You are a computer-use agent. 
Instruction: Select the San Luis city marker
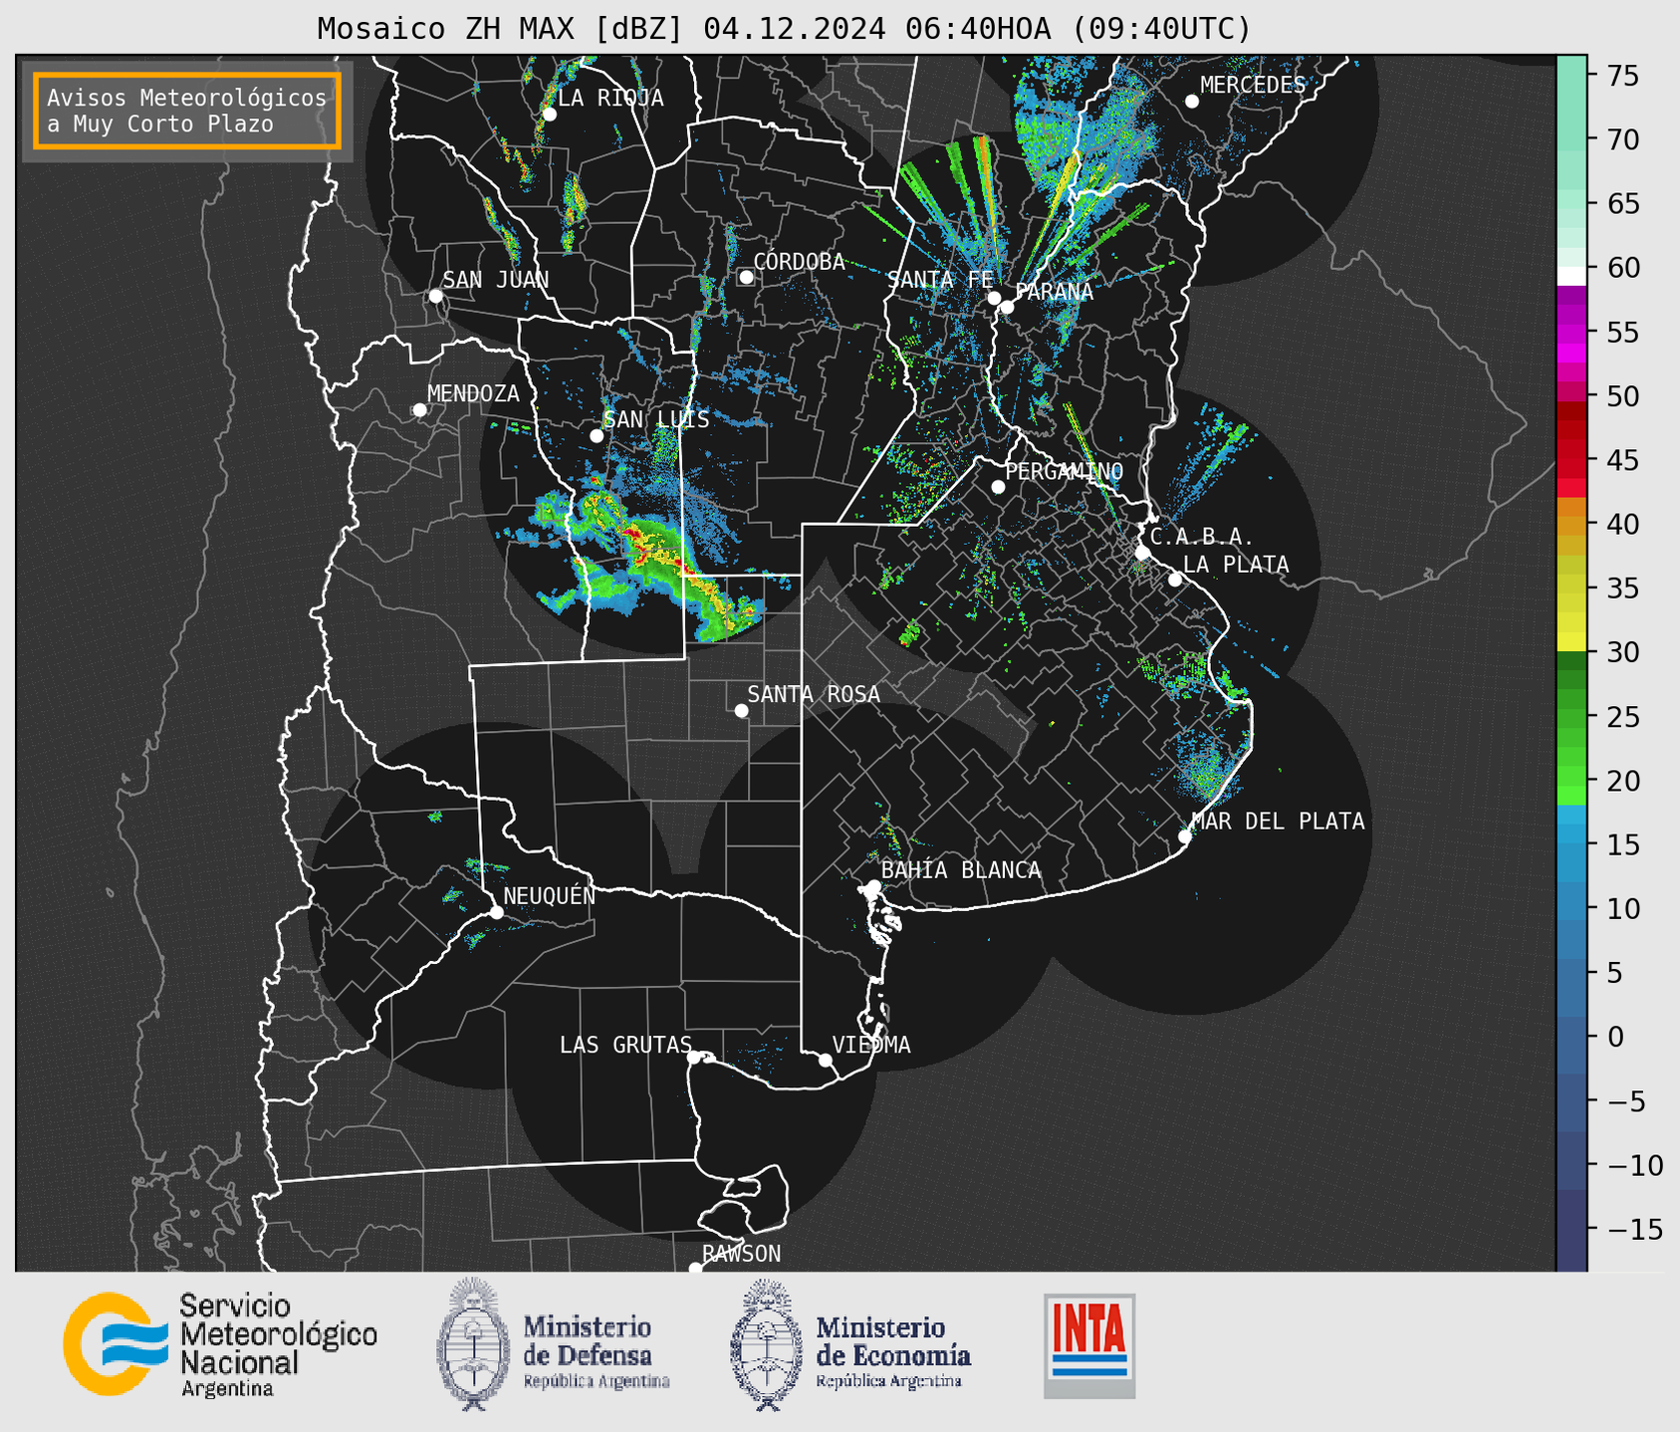tap(597, 435)
